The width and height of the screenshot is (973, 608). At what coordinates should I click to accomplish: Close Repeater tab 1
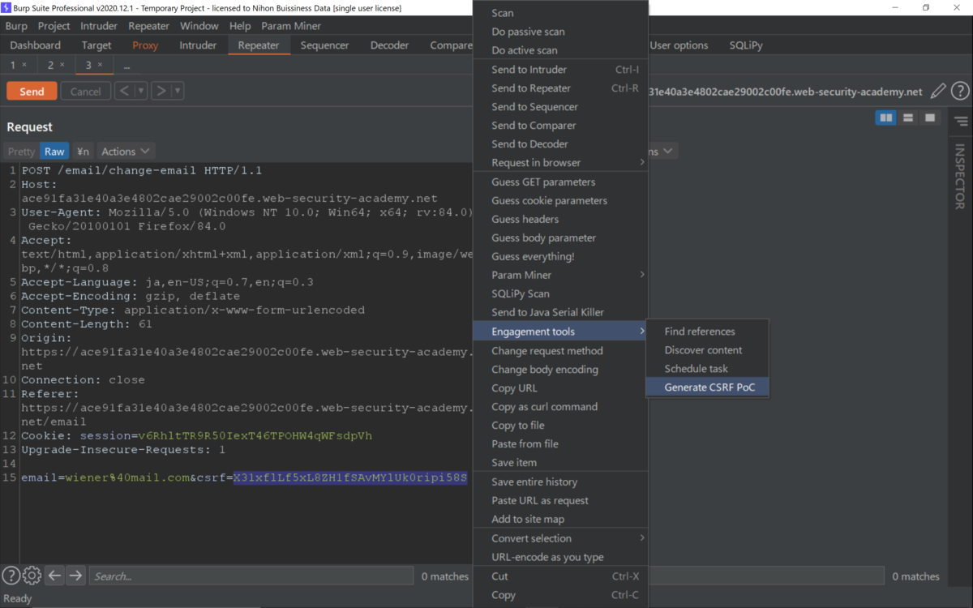[24, 65]
